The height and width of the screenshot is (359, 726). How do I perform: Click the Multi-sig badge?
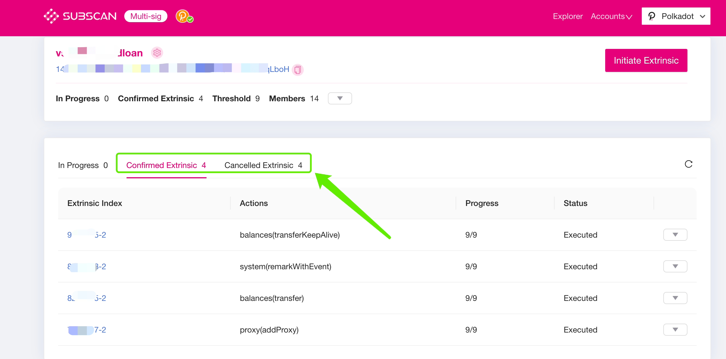coord(146,16)
